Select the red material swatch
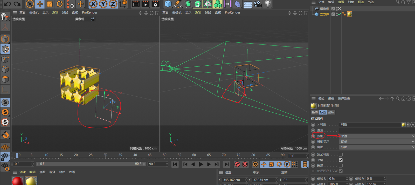This screenshot has width=415, height=185. click(18, 181)
